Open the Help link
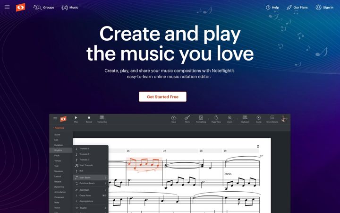The image size is (340, 213). click(272, 8)
